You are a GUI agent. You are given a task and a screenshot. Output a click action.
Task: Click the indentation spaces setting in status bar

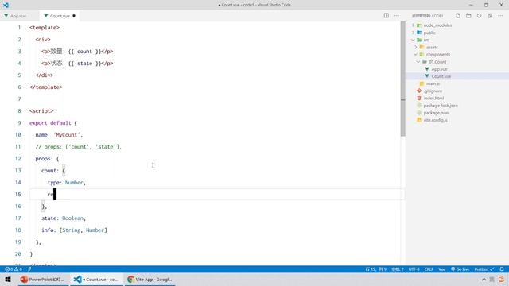[x=398, y=269]
